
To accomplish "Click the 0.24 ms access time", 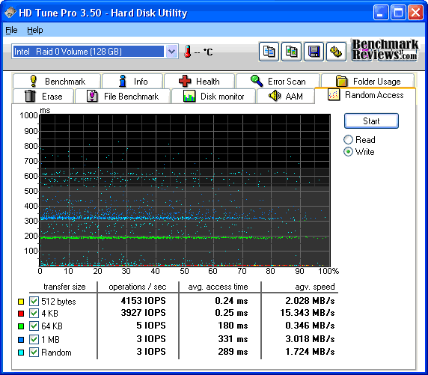I will pyautogui.click(x=231, y=301).
